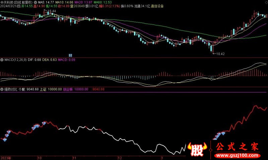
Task: Click the low price 低14.55
Action: (x=52, y=6)
